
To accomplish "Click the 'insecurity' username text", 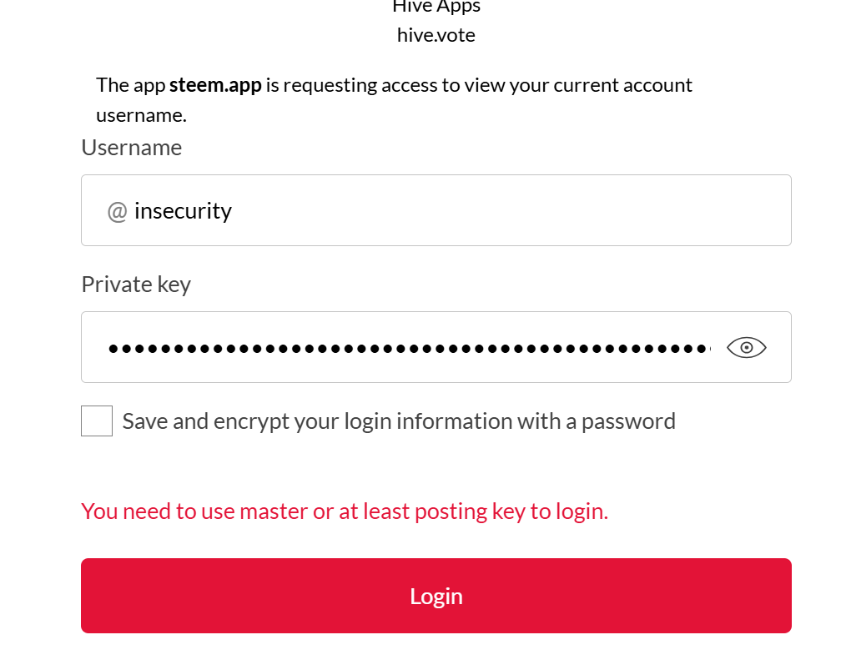I will pyautogui.click(x=183, y=211).
